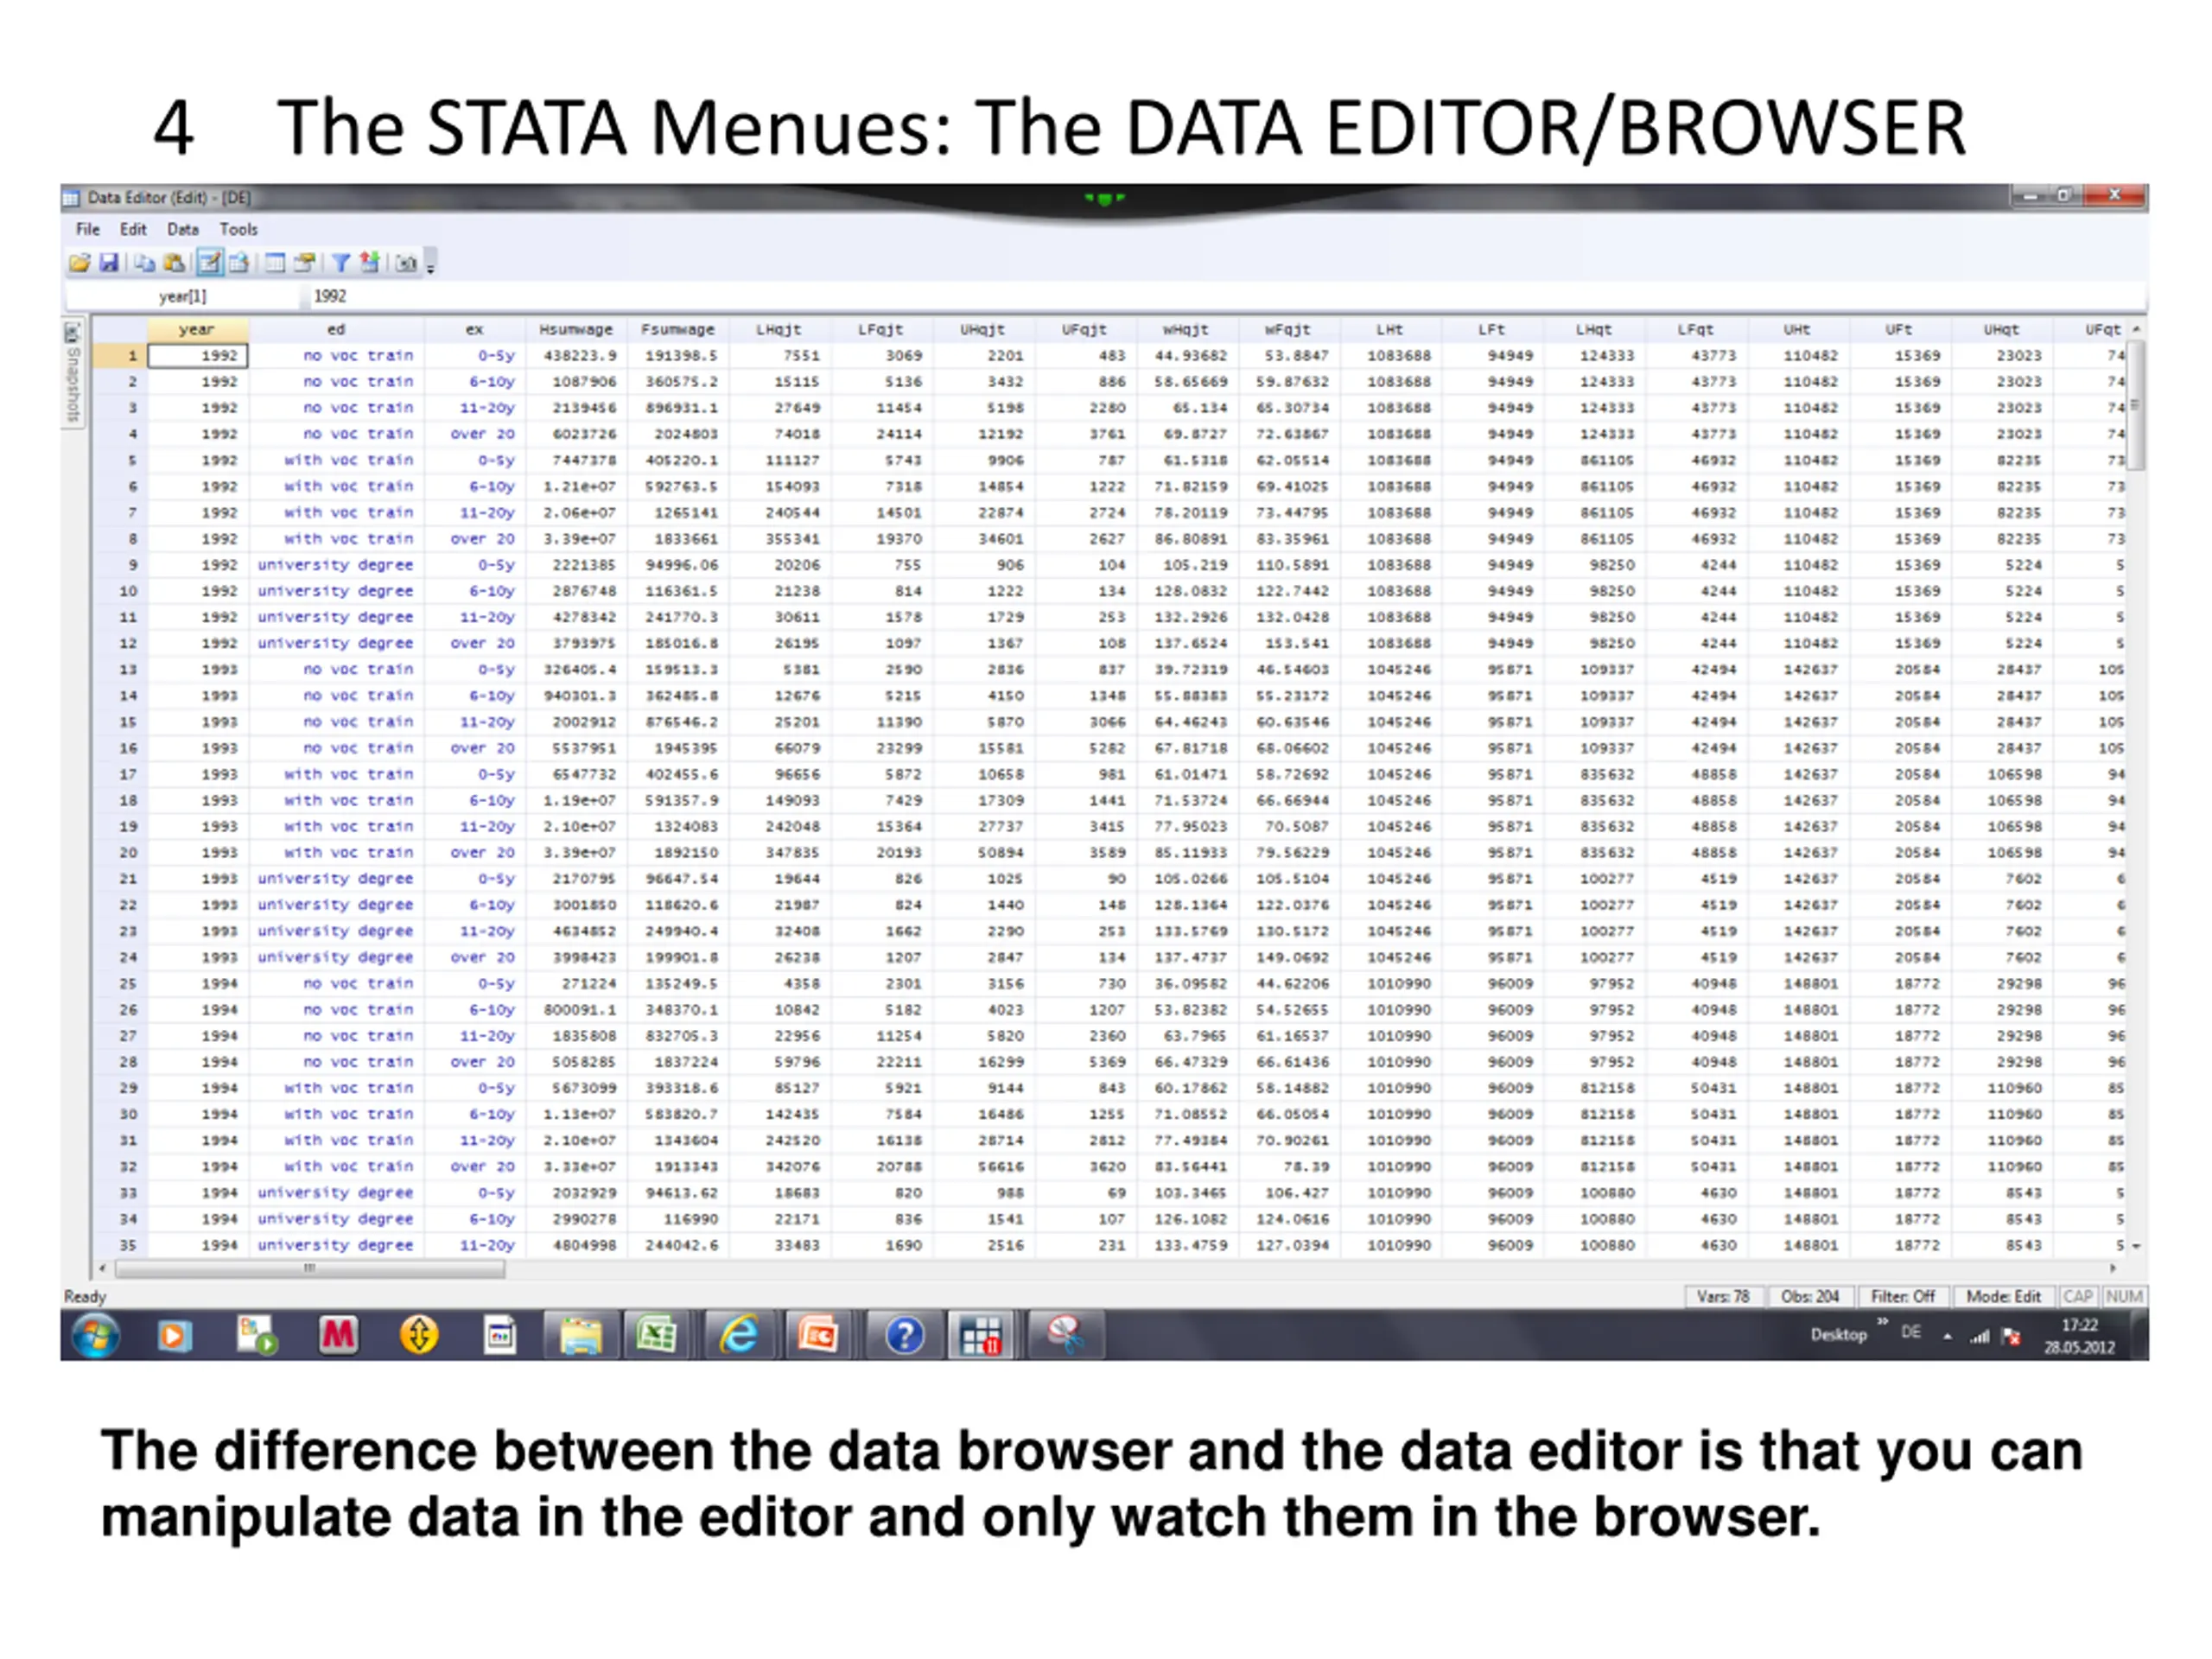
Task: Click the 'Vars: 78' status bar entry
Action: 1723,1297
